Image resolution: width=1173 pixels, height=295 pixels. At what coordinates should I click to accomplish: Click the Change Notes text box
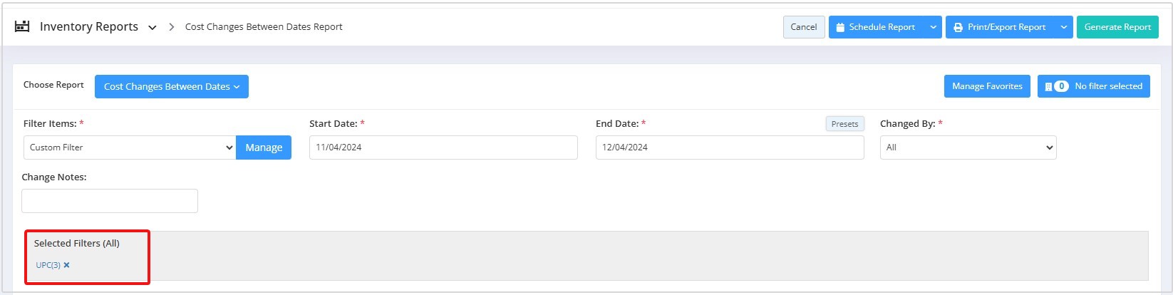[x=110, y=201]
